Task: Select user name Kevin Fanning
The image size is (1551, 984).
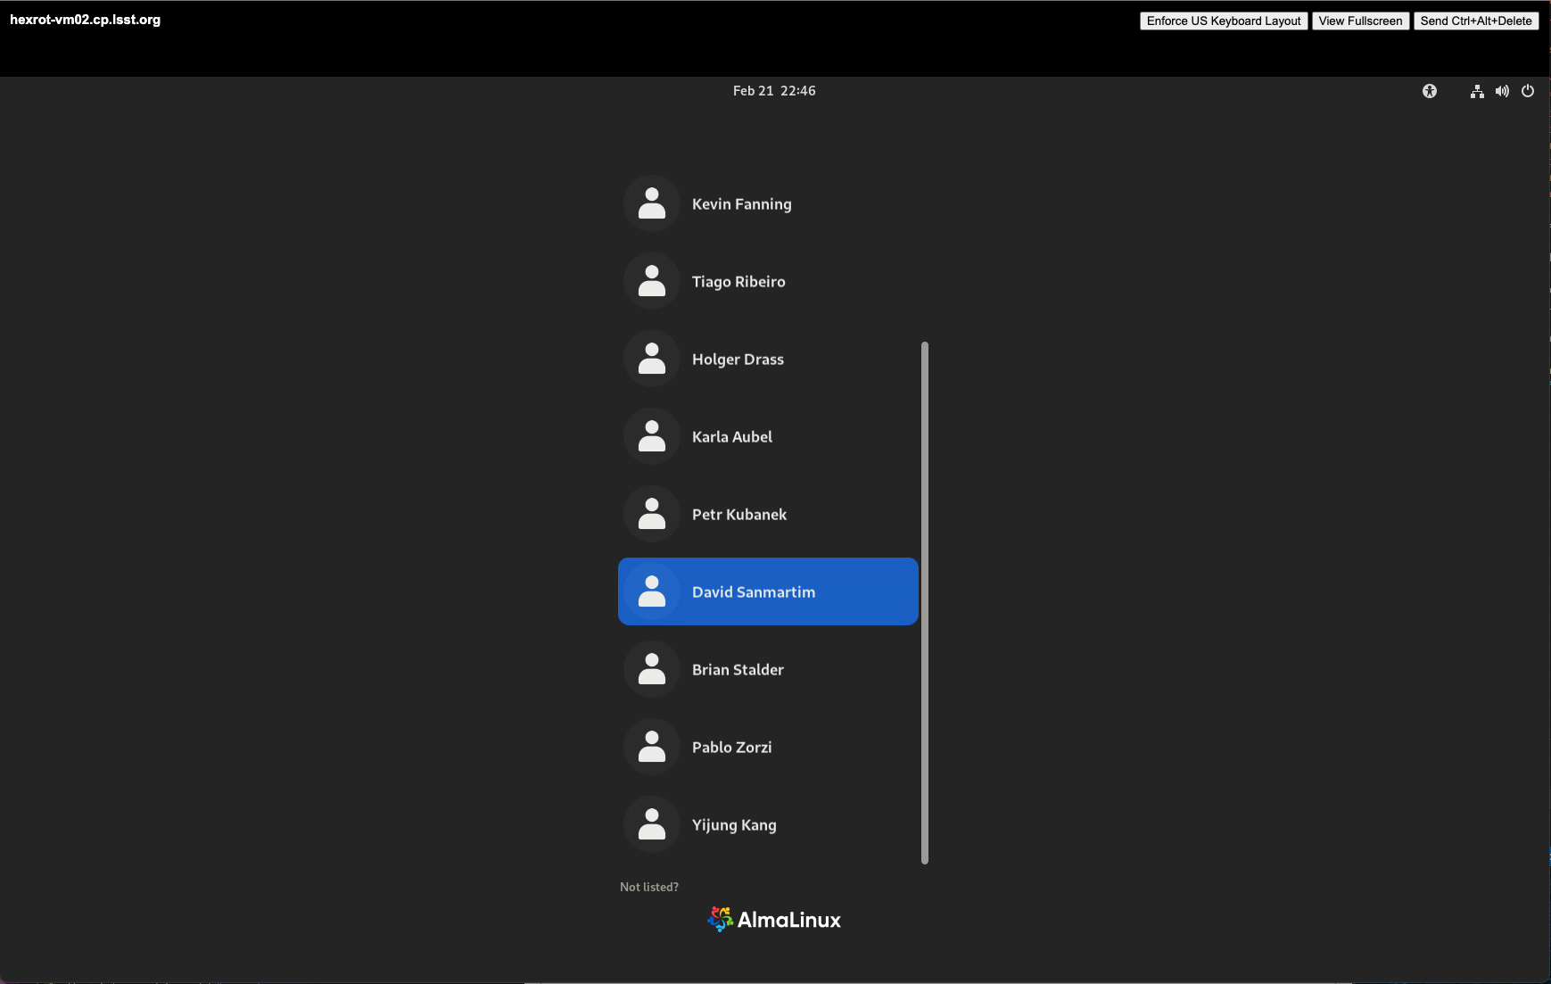Action: click(742, 204)
